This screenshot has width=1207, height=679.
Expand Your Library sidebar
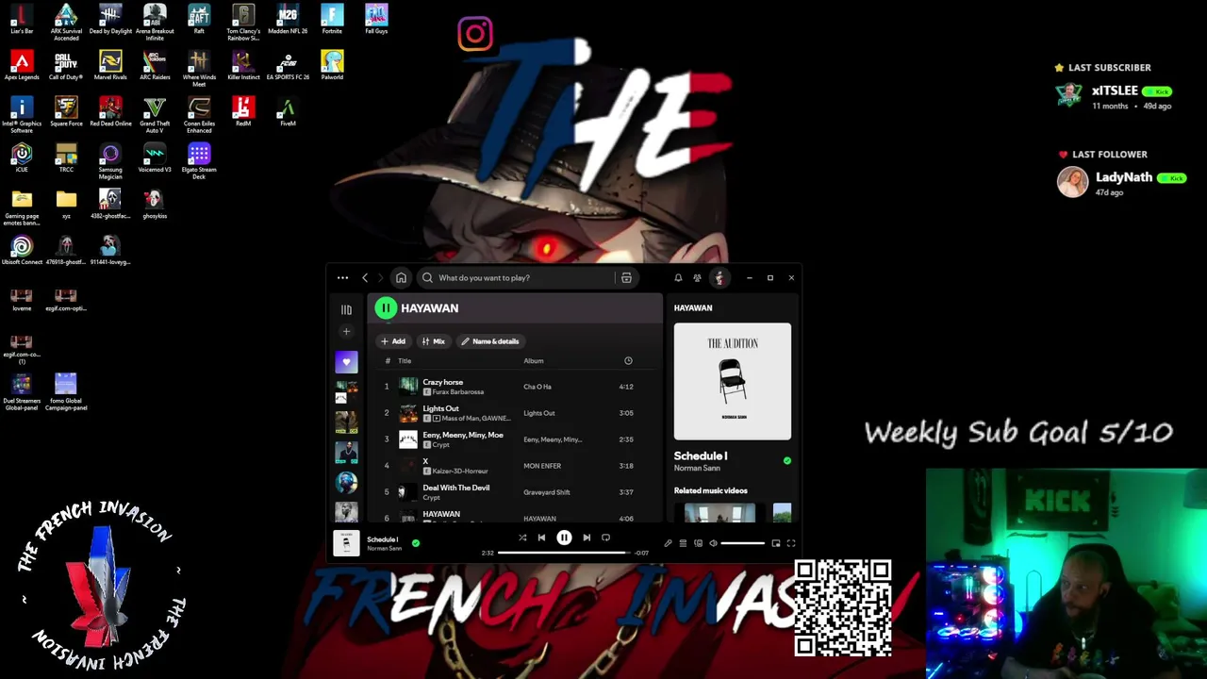click(x=346, y=309)
